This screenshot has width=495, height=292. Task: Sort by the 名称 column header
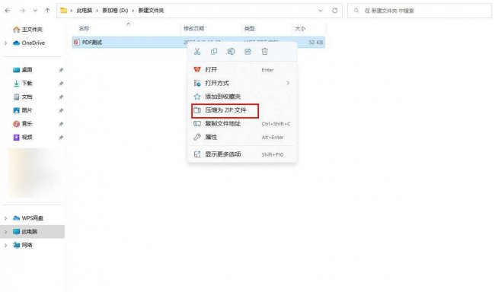click(x=84, y=29)
